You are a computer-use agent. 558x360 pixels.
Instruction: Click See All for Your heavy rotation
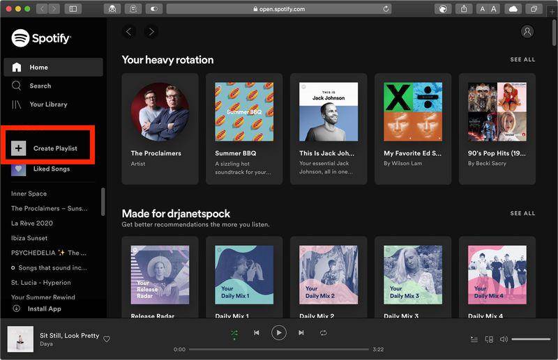(522, 60)
